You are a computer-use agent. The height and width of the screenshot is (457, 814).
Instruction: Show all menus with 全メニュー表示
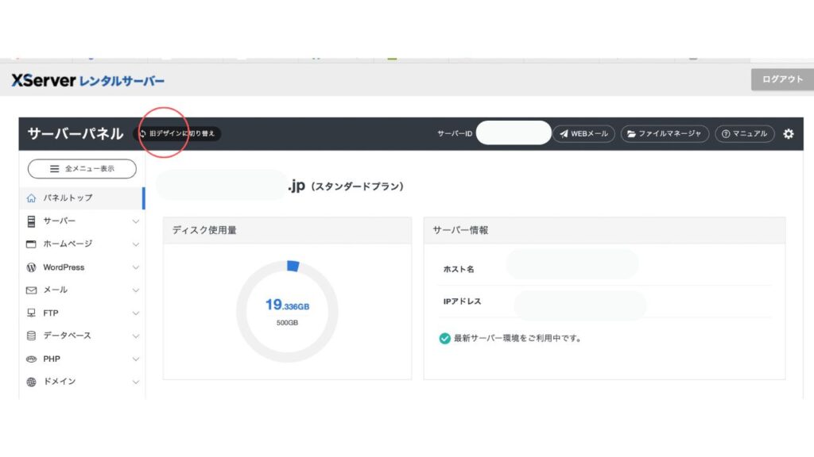82,169
